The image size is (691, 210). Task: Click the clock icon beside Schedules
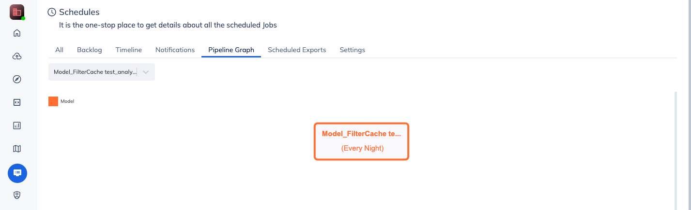52,12
